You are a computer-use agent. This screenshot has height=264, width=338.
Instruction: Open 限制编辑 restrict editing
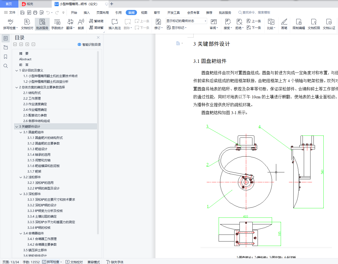coord(299,24)
